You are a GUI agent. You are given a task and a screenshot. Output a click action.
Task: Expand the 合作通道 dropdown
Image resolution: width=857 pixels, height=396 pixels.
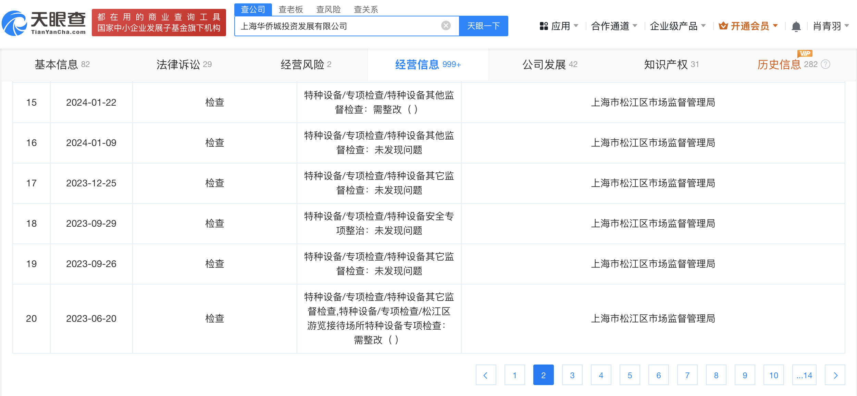click(614, 26)
